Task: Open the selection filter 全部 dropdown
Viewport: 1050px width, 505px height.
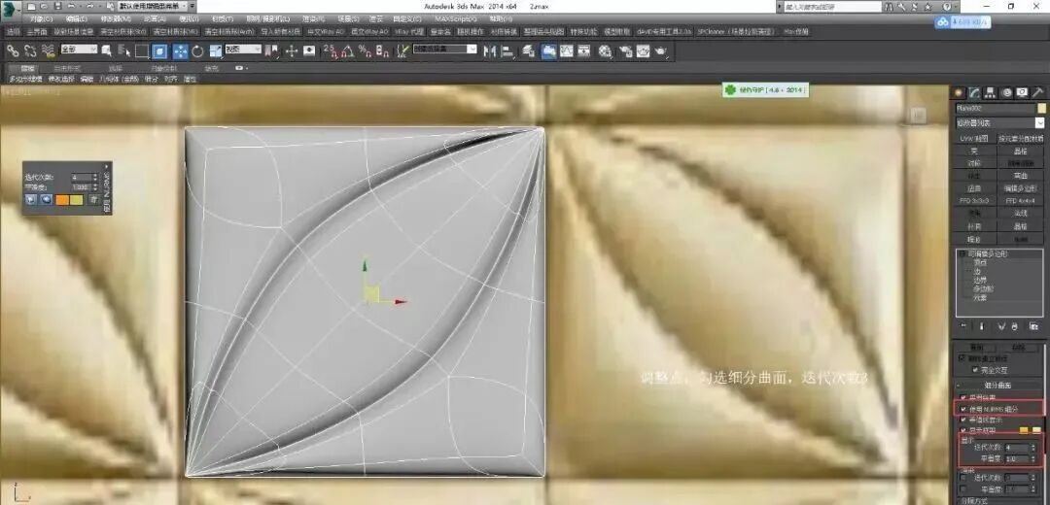Action: [79, 50]
